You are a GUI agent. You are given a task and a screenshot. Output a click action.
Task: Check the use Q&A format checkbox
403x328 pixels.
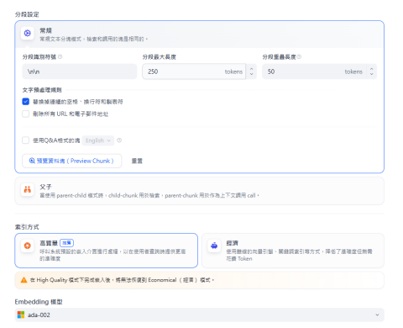(x=26, y=140)
